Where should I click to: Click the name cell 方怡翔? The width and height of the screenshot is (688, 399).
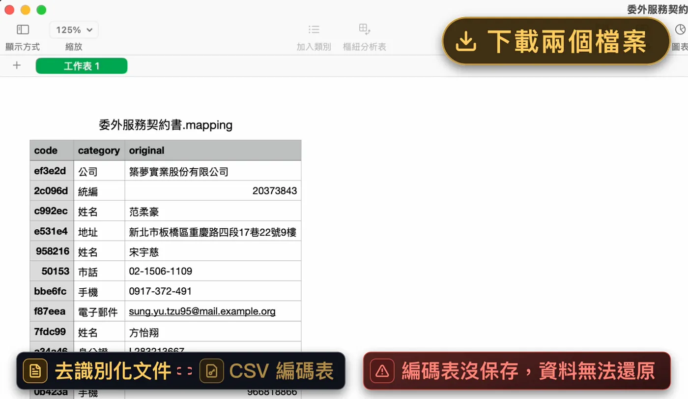(x=213, y=332)
